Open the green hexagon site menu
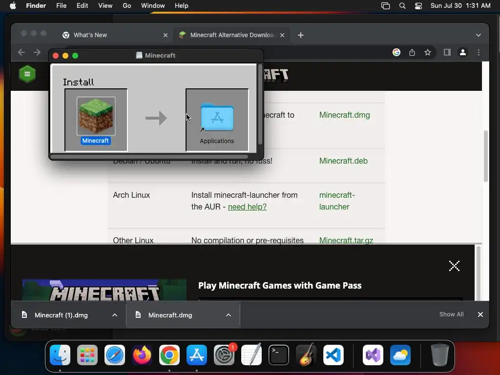The height and width of the screenshot is (375, 500). (27, 74)
